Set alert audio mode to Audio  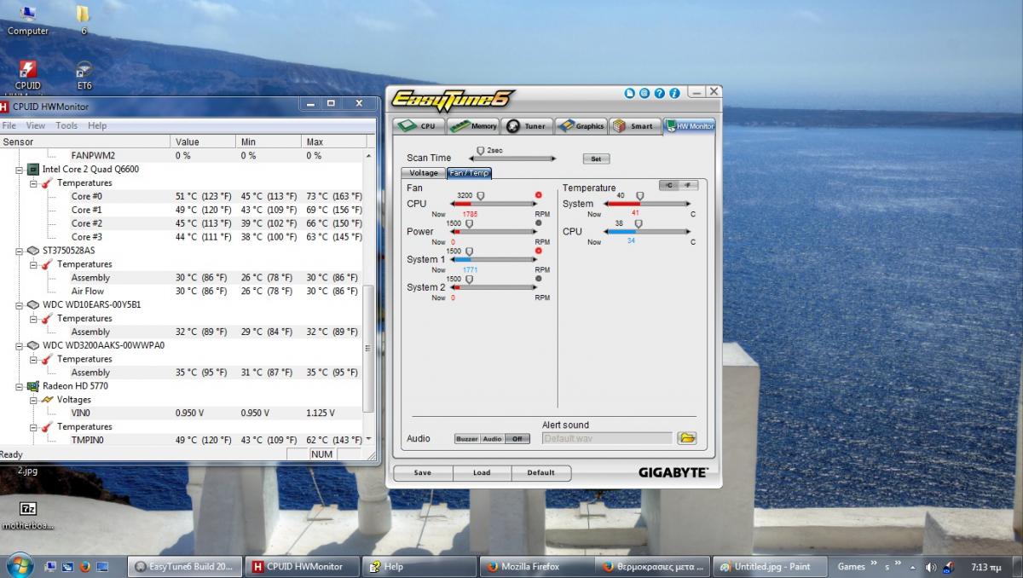click(x=493, y=439)
